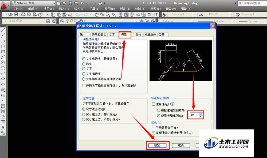Click Open folder icon in quick access toolbar

[64, 3]
